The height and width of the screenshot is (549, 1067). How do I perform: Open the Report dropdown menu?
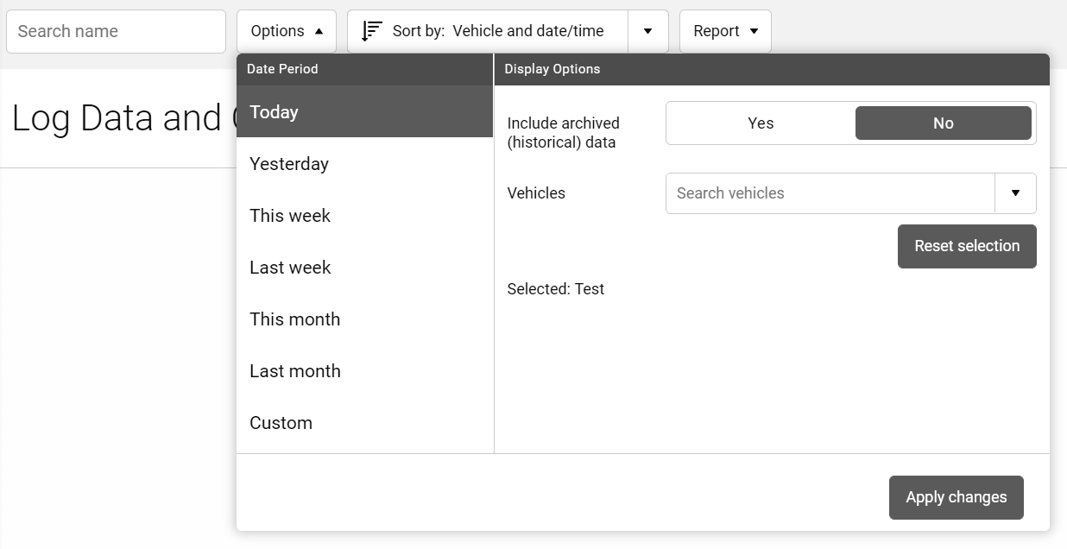click(x=725, y=31)
